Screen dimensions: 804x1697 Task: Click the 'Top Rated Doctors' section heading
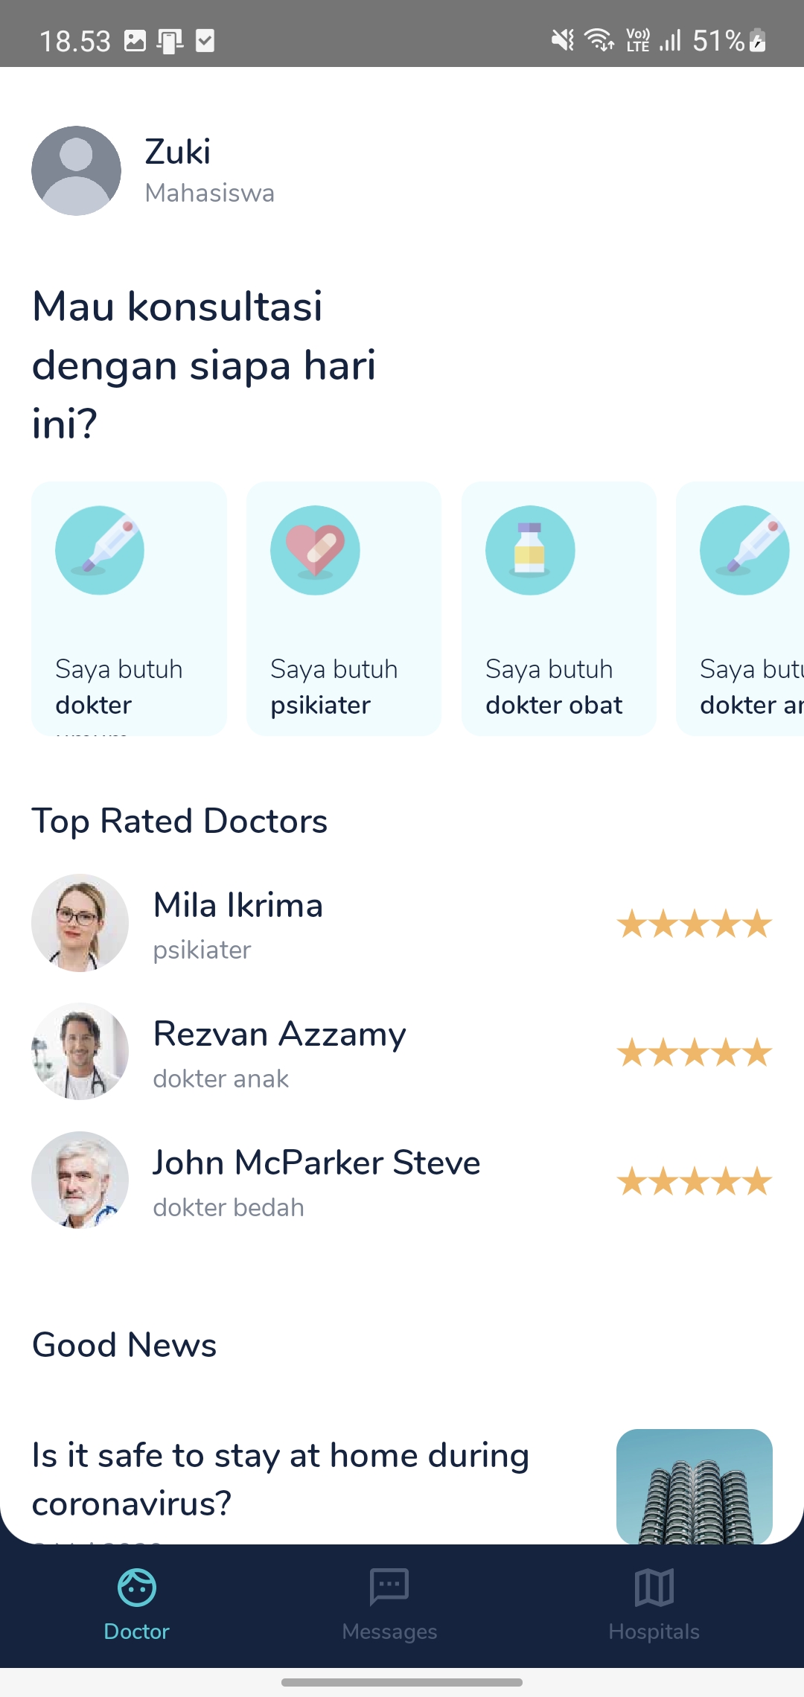[x=179, y=821]
